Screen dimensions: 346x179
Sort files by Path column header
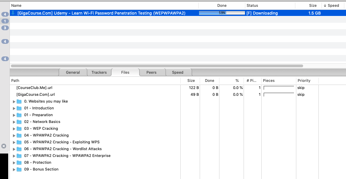95,80
